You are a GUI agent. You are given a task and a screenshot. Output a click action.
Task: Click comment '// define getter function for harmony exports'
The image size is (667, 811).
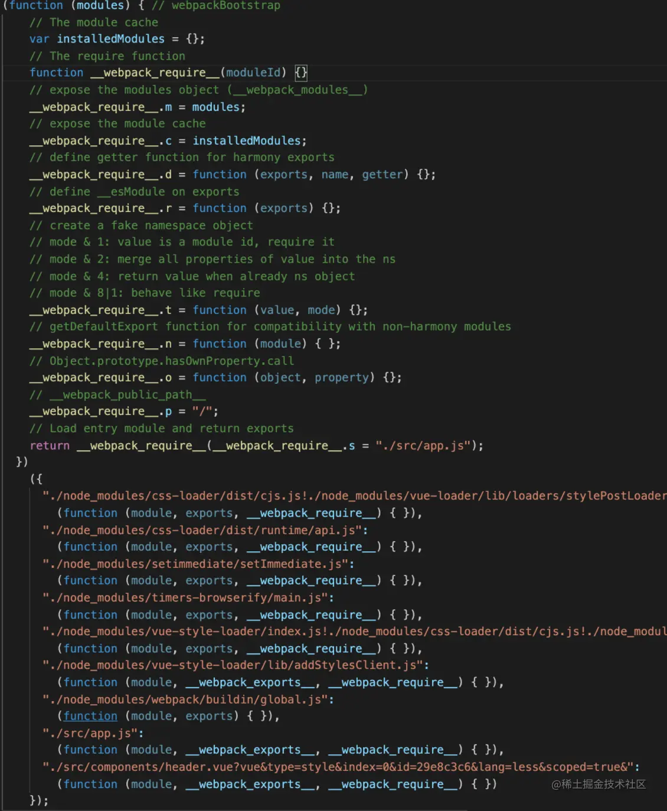182,158
